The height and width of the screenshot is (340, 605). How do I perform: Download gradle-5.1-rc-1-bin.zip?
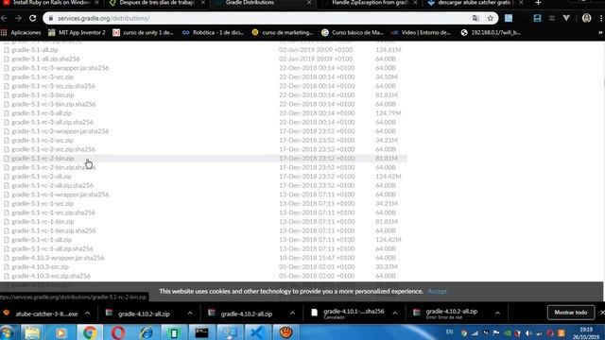coord(43,222)
